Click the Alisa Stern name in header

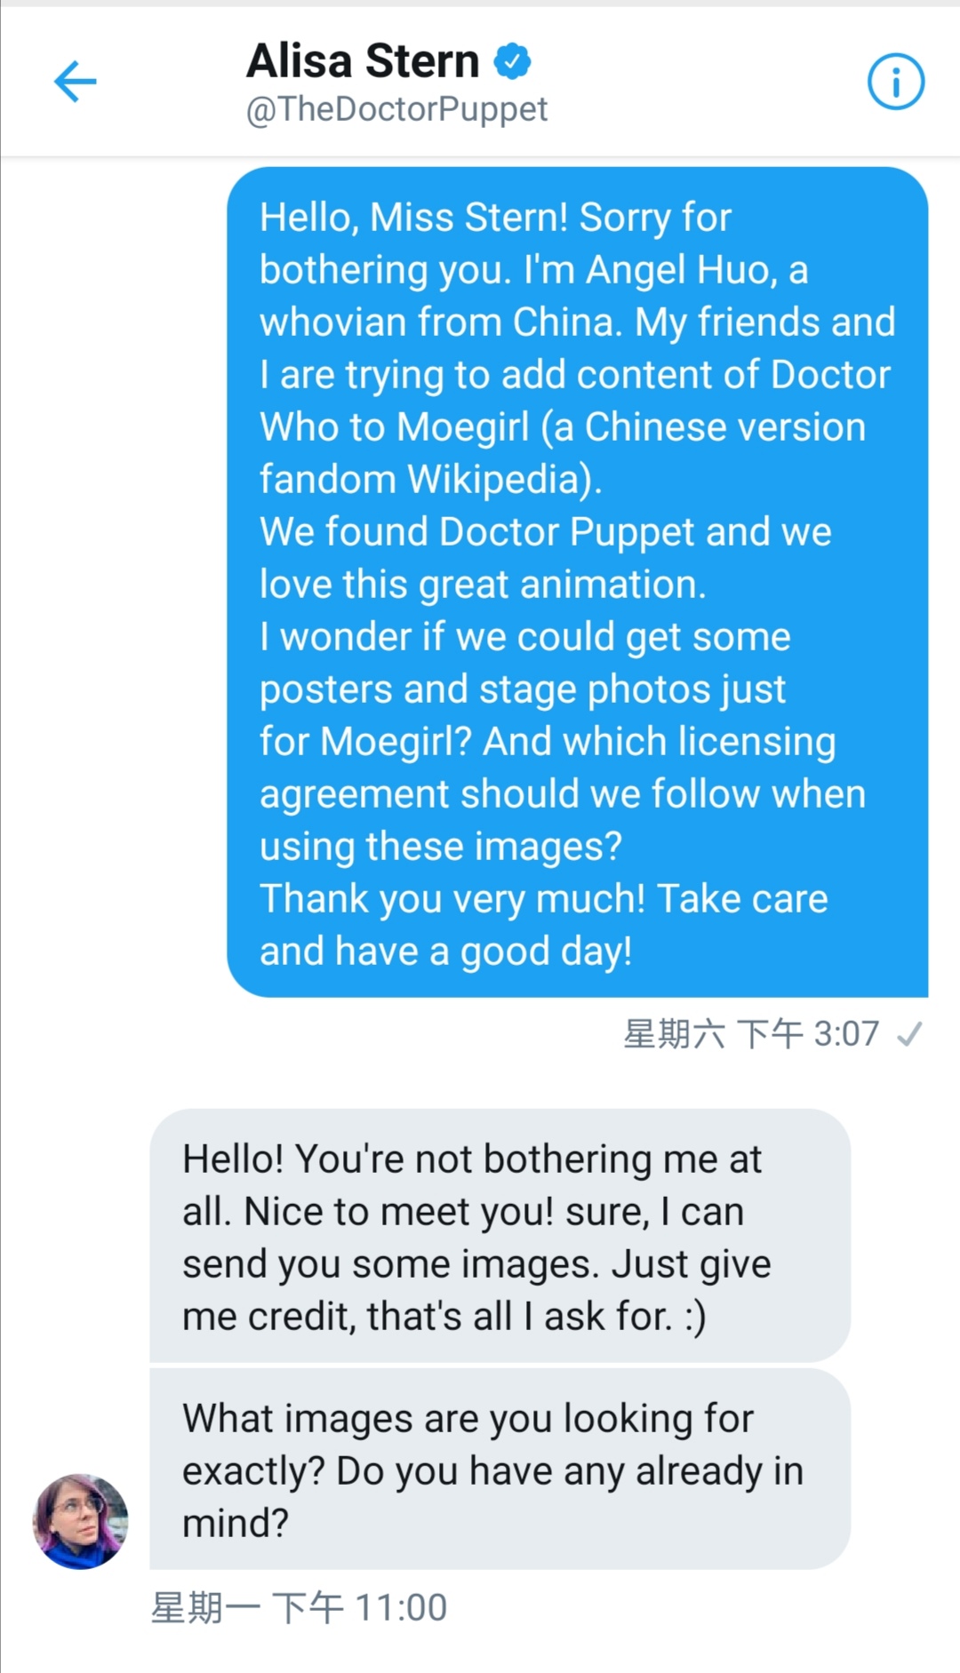363,61
